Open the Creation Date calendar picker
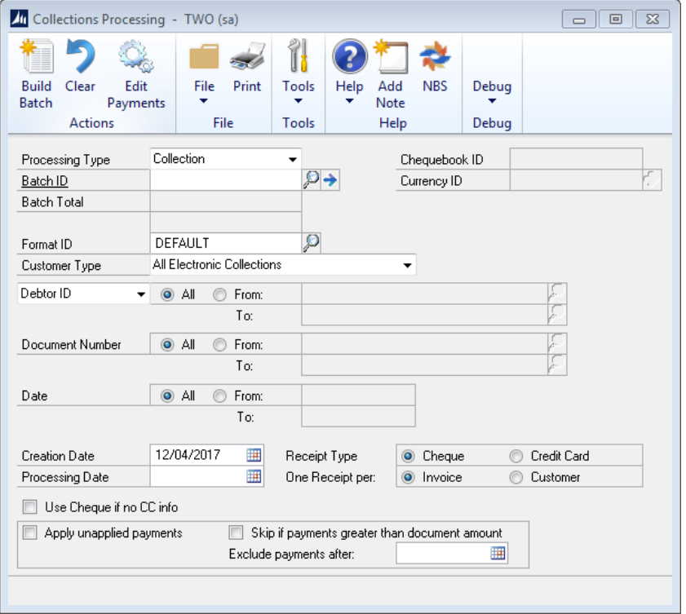The height and width of the screenshot is (614, 686). click(x=254, y=456)
